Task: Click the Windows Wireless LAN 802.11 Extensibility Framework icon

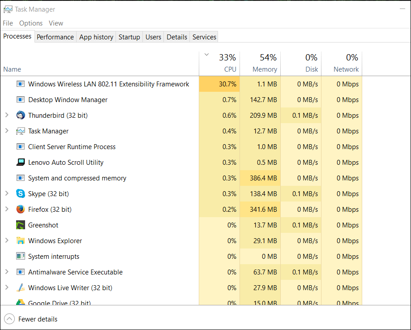Action: 21,84
